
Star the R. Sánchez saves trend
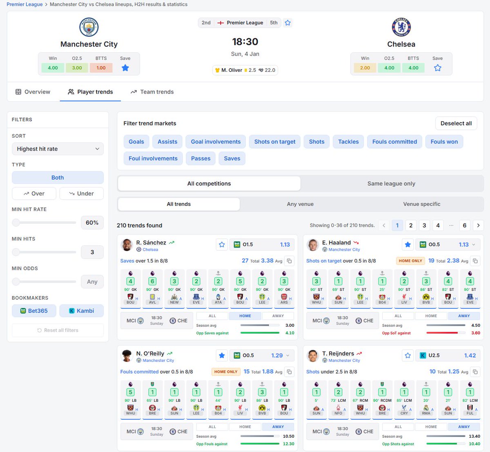coord(222,245)
